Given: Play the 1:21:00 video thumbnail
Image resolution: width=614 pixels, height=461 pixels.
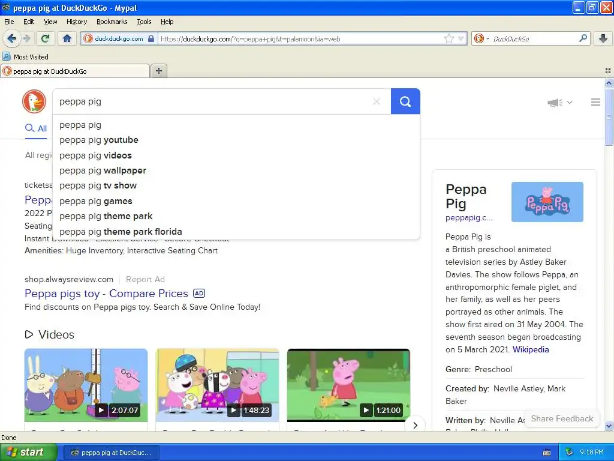Looking at the screenshot, I should point(348,385).
